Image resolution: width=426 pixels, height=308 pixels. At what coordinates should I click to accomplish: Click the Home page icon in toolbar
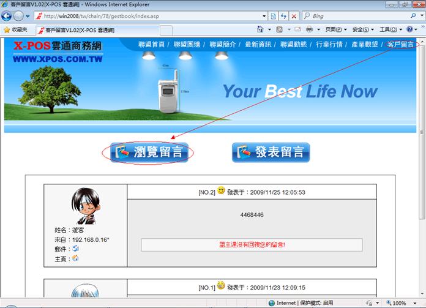[x=261, y=29]
